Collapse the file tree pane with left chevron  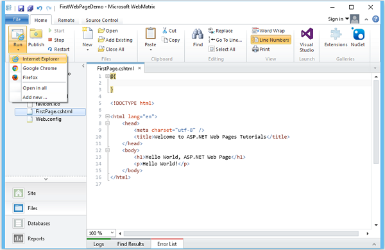pyautogui.click(x=83, y=66)
